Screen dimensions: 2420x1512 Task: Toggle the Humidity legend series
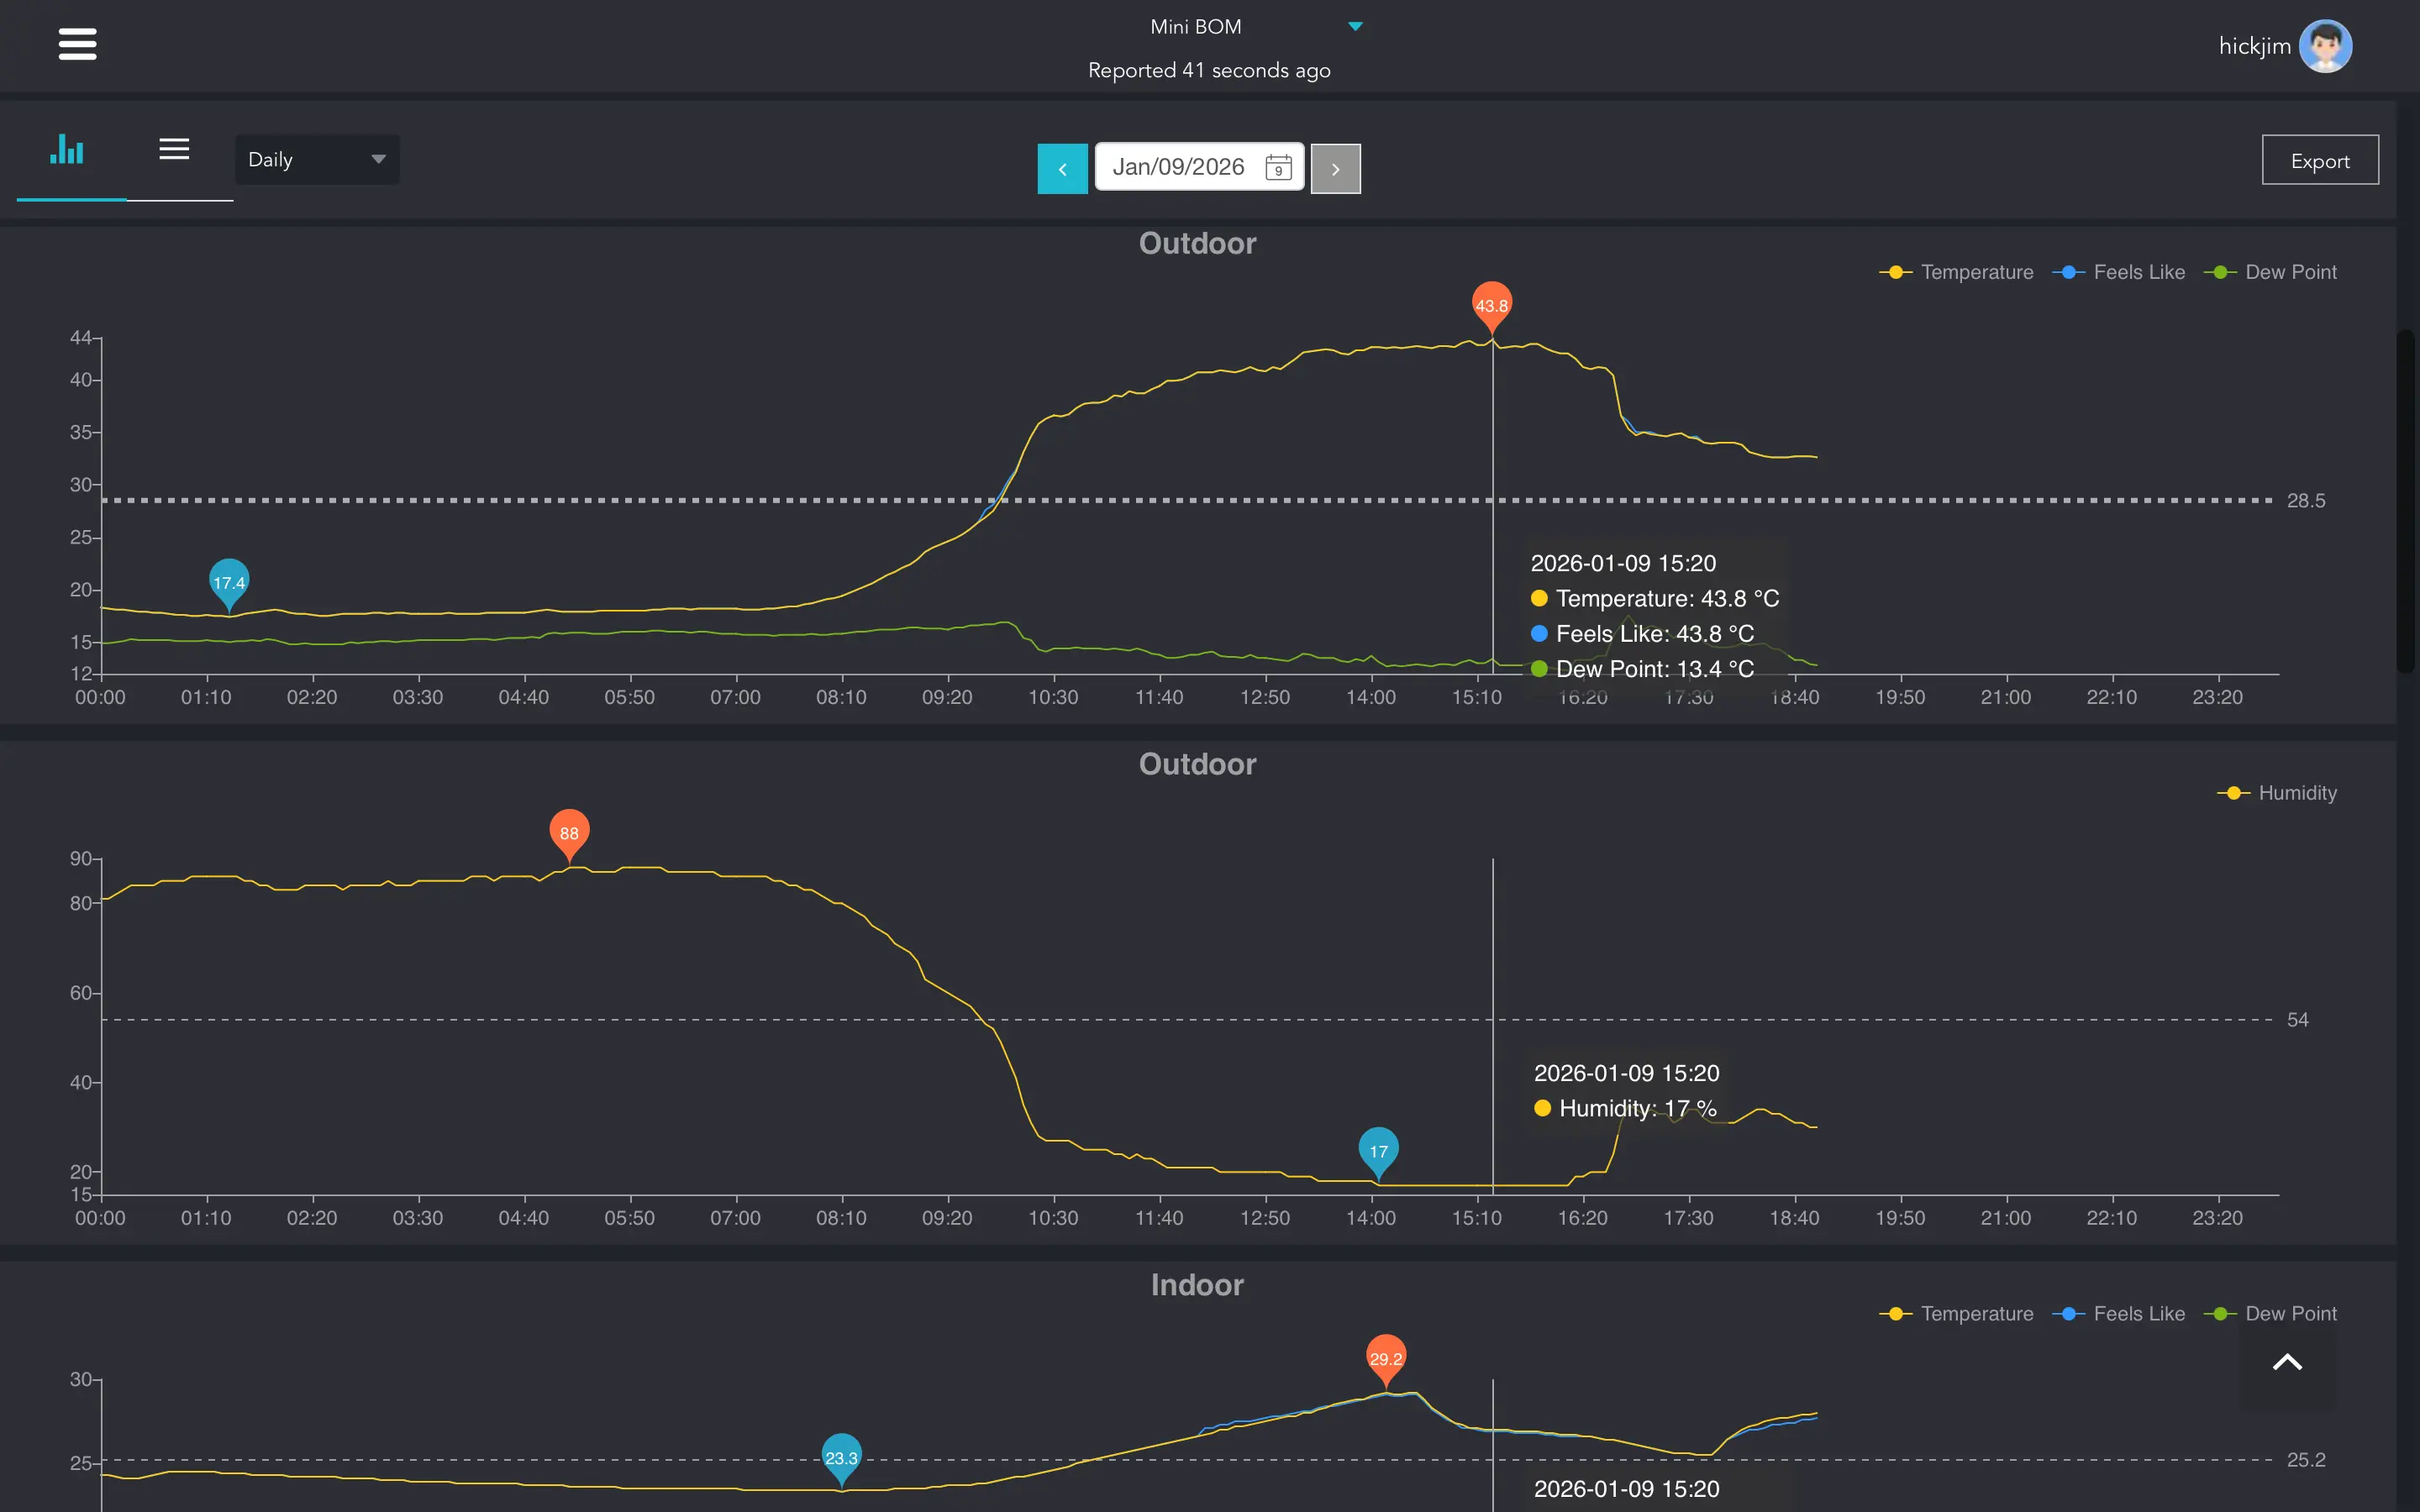(x=2277, y=793)
